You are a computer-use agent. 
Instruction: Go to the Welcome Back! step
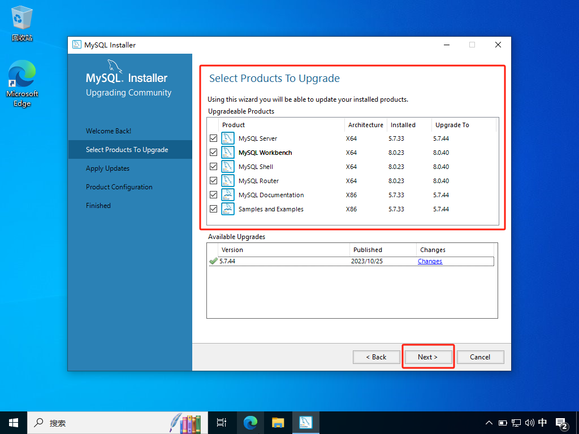tap(109, 131)
